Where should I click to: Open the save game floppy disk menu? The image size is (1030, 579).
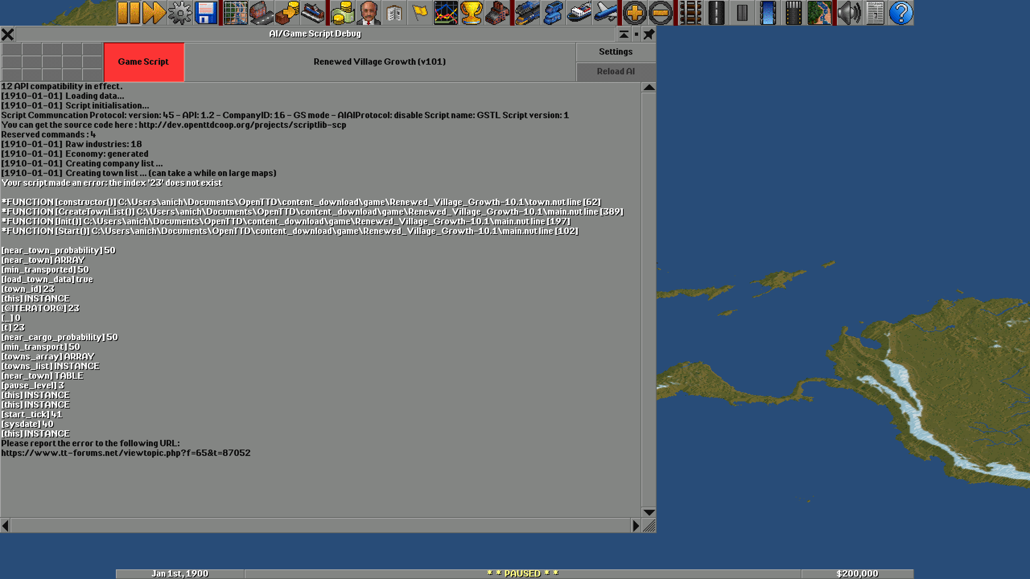206,13
